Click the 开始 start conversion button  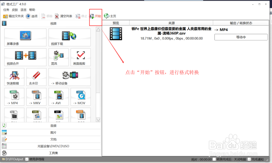coord(95,16)
